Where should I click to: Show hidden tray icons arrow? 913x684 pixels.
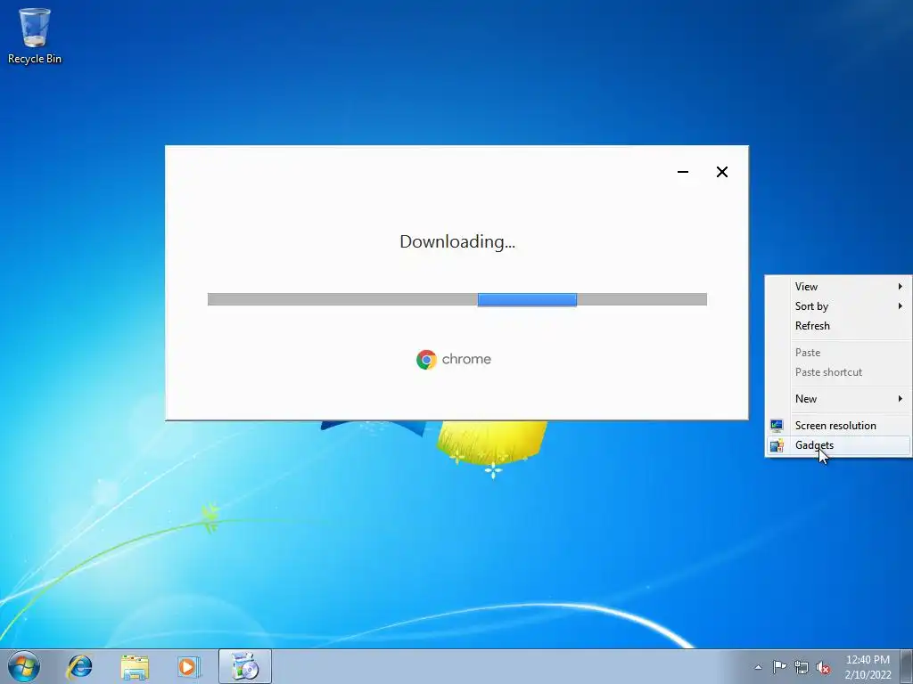pos(758,667)
